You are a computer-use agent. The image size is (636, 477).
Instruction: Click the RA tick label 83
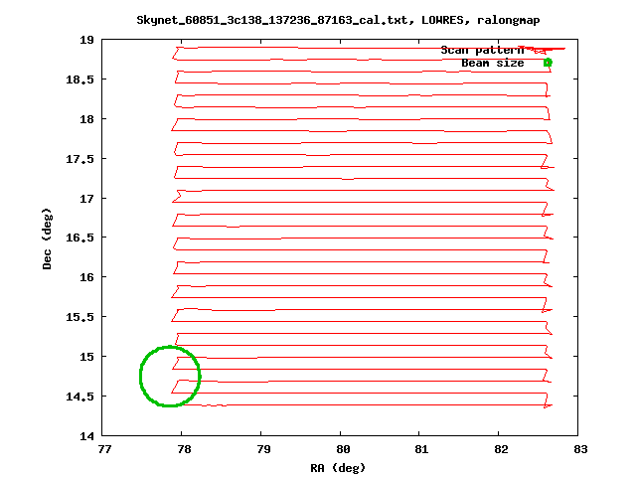tap(580, 449)
